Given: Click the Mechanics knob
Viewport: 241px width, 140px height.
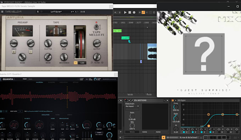Looking at the screenshot, I should 64,57.
